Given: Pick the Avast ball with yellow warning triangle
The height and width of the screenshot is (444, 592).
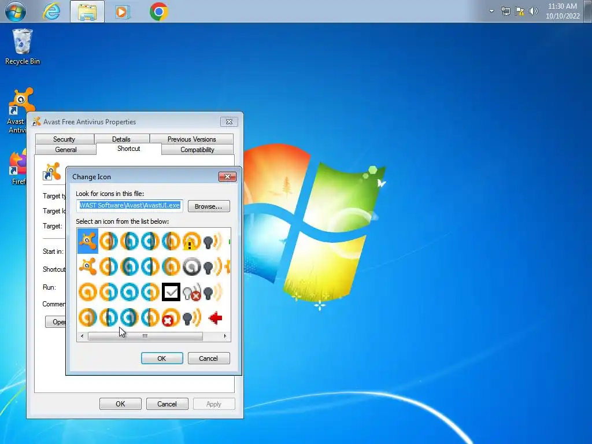Looking at the screenshot, I should tap(191, 241).
